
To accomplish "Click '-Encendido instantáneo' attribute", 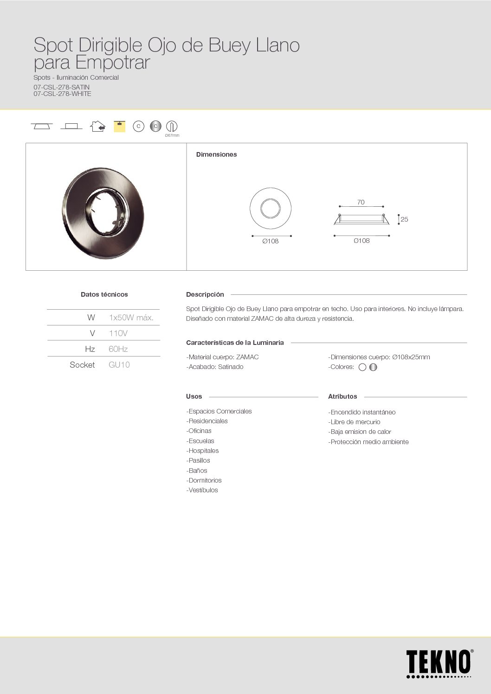I will 362,412.
